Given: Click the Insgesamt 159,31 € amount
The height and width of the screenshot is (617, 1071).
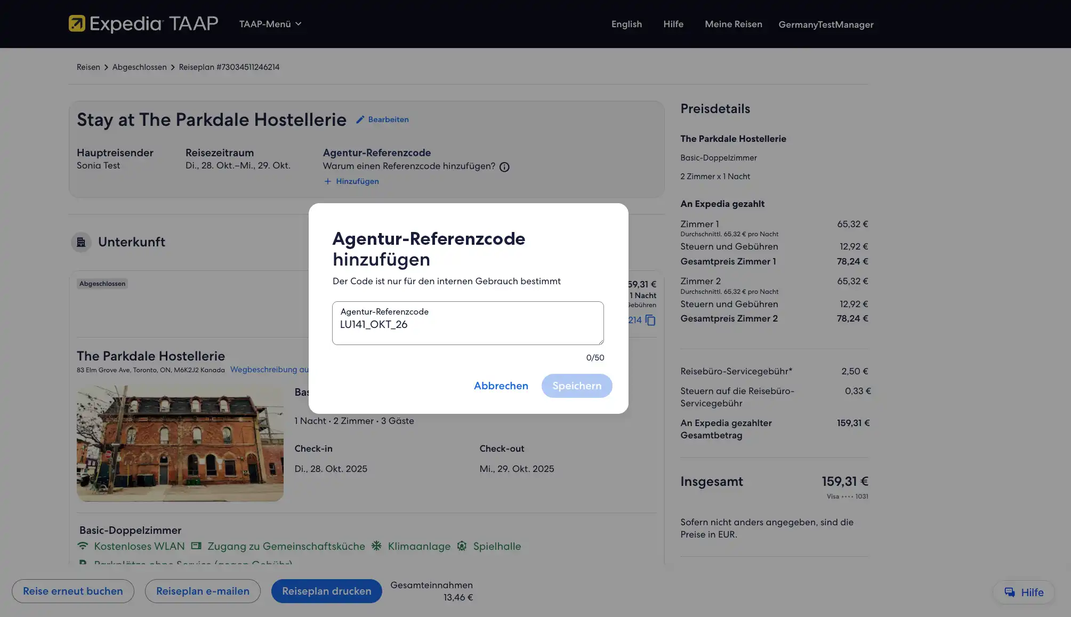Looking at the screenshot, I should coord(845,482).
